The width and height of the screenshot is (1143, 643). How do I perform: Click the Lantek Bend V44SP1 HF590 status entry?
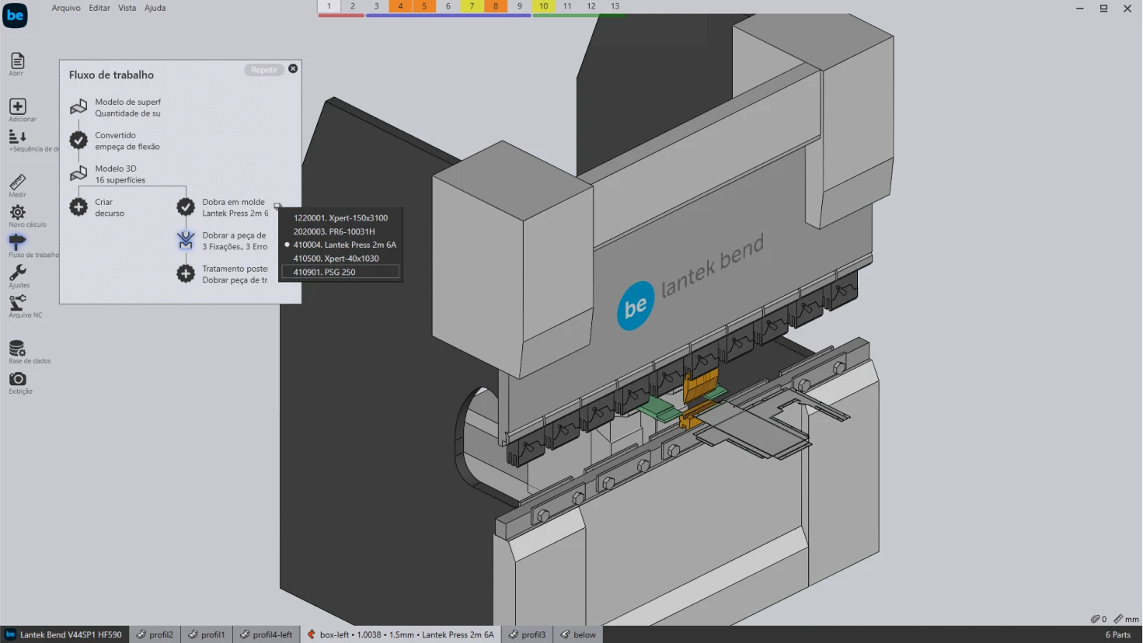tap(64, 634)
